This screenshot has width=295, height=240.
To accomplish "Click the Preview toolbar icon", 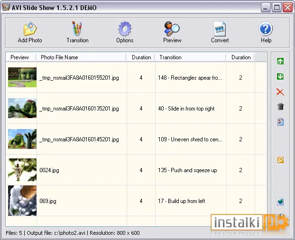I will click(x=172, y=29).
